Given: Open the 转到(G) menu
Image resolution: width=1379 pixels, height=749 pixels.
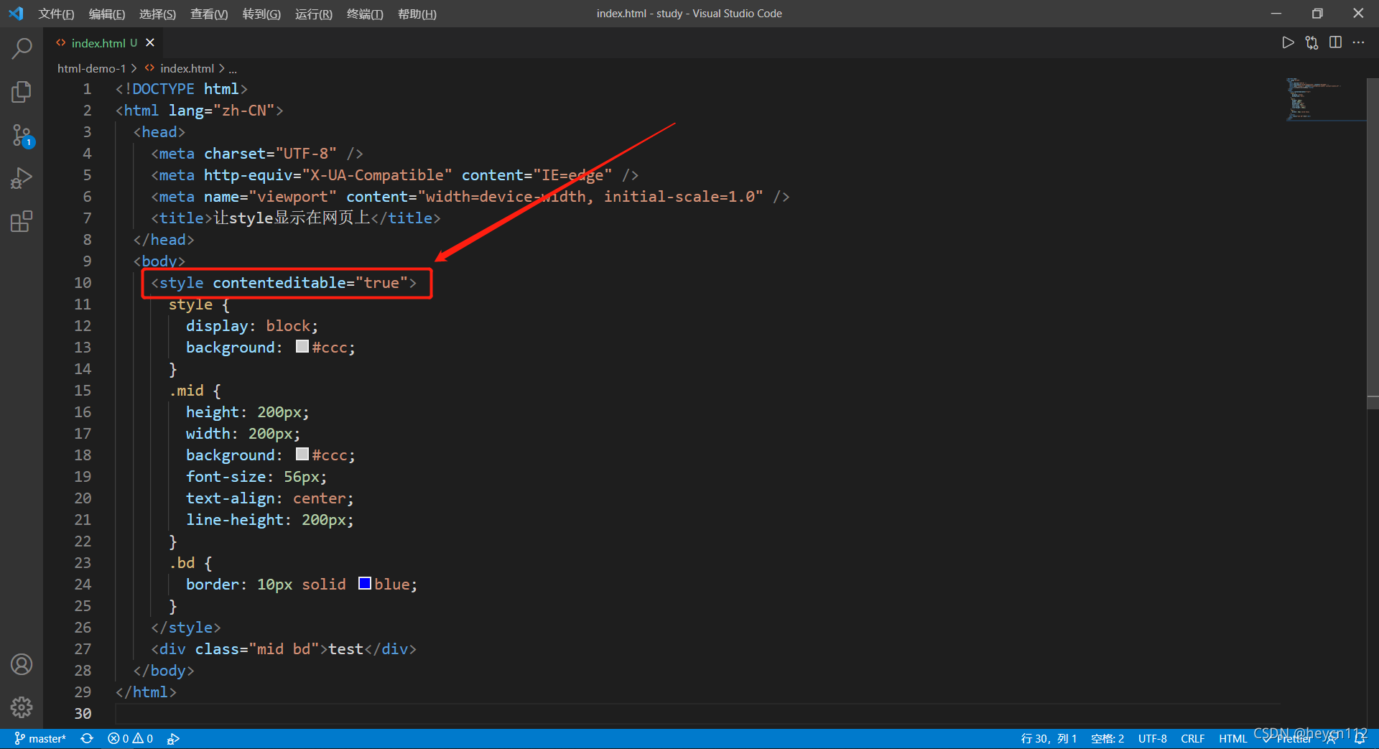Looking at the screenshot, I should coord(261,14).
